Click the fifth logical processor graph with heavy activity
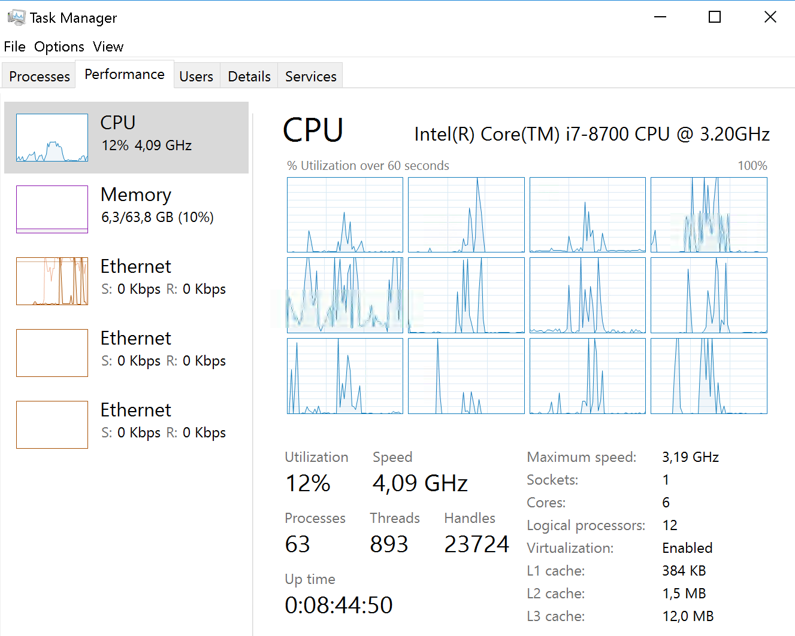Screen dimensions: 795x636 tap(345, 295)
